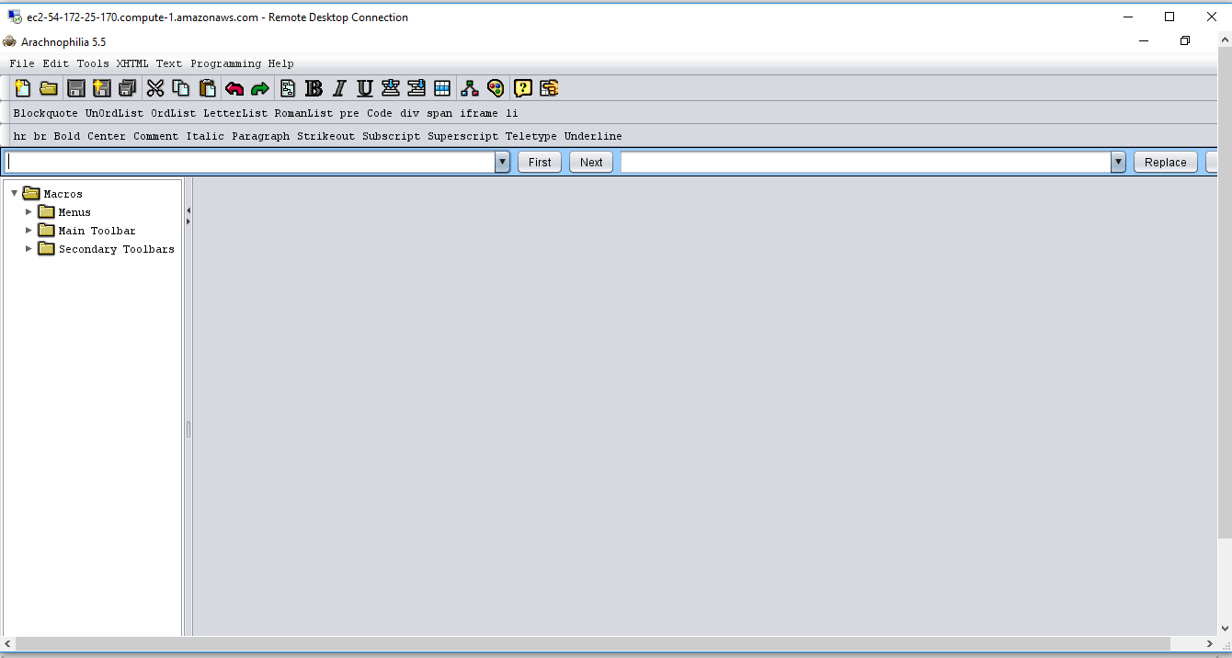This screenshot has height=658, width=1232.
Task: Collapse the Macros root folder
Action: tap(14, 194)
